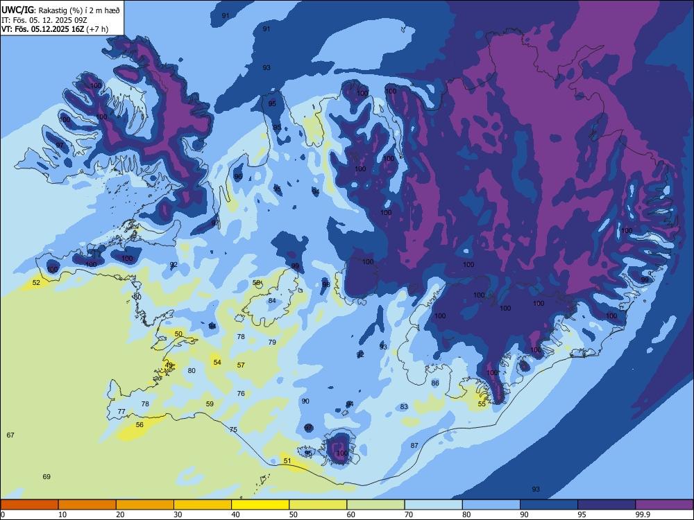Click the humidity value '98' on the map
Screen dimensions: 694x520
click(x=326, y=285)
